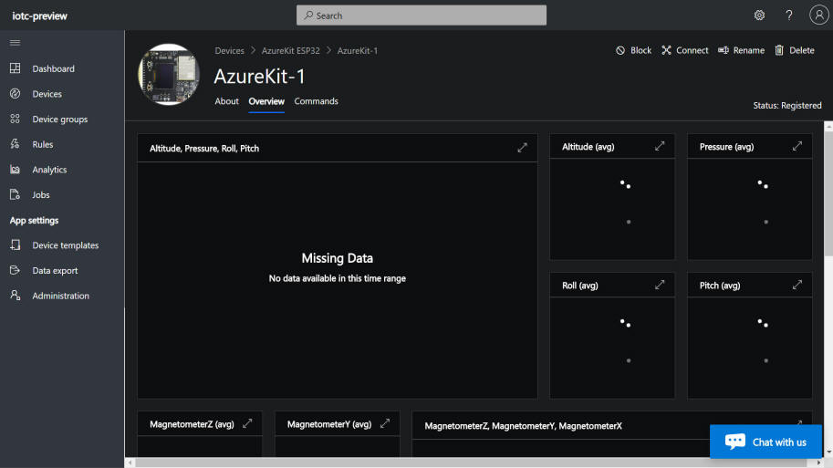This screenshot has width=833, height=468.
Task: Click the Device templates icon
Action: click(15, 244)
